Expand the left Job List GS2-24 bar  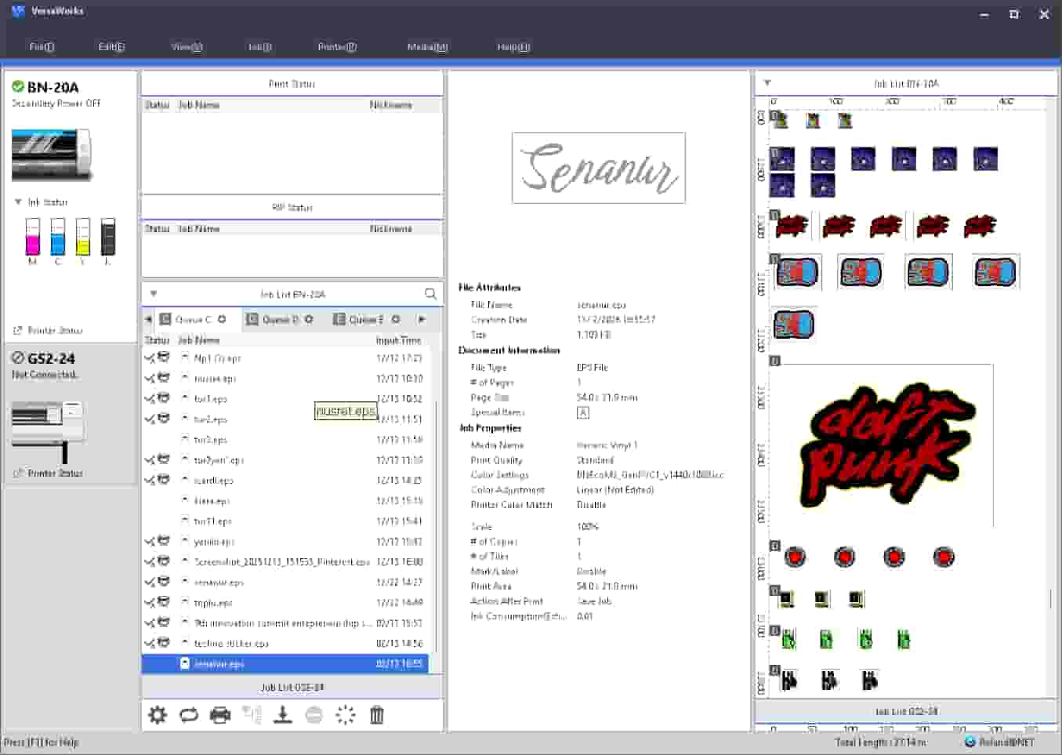(x=292, y=687)
